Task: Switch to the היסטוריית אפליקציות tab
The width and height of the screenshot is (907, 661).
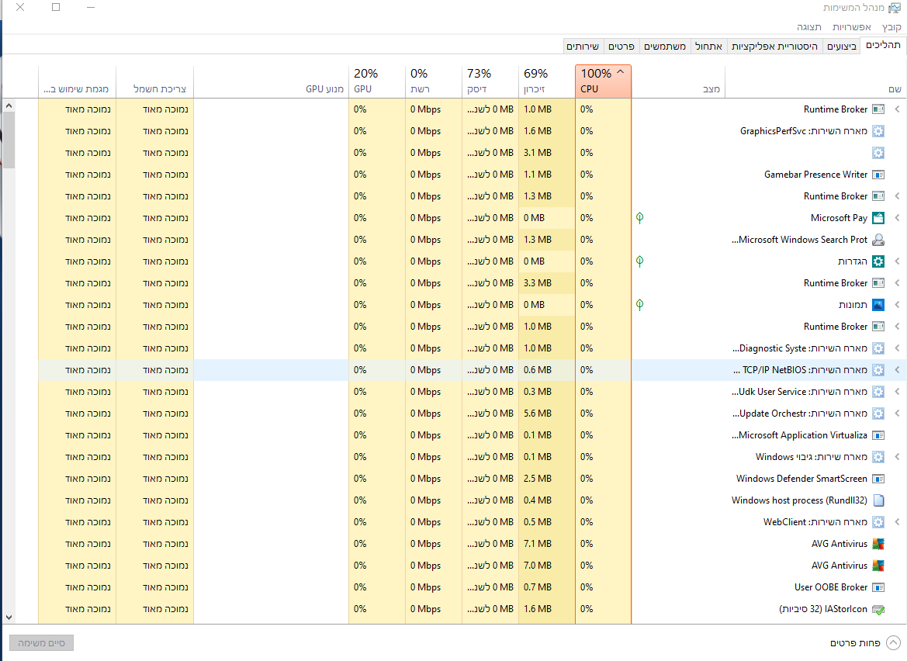Action: tap(774, 47)
